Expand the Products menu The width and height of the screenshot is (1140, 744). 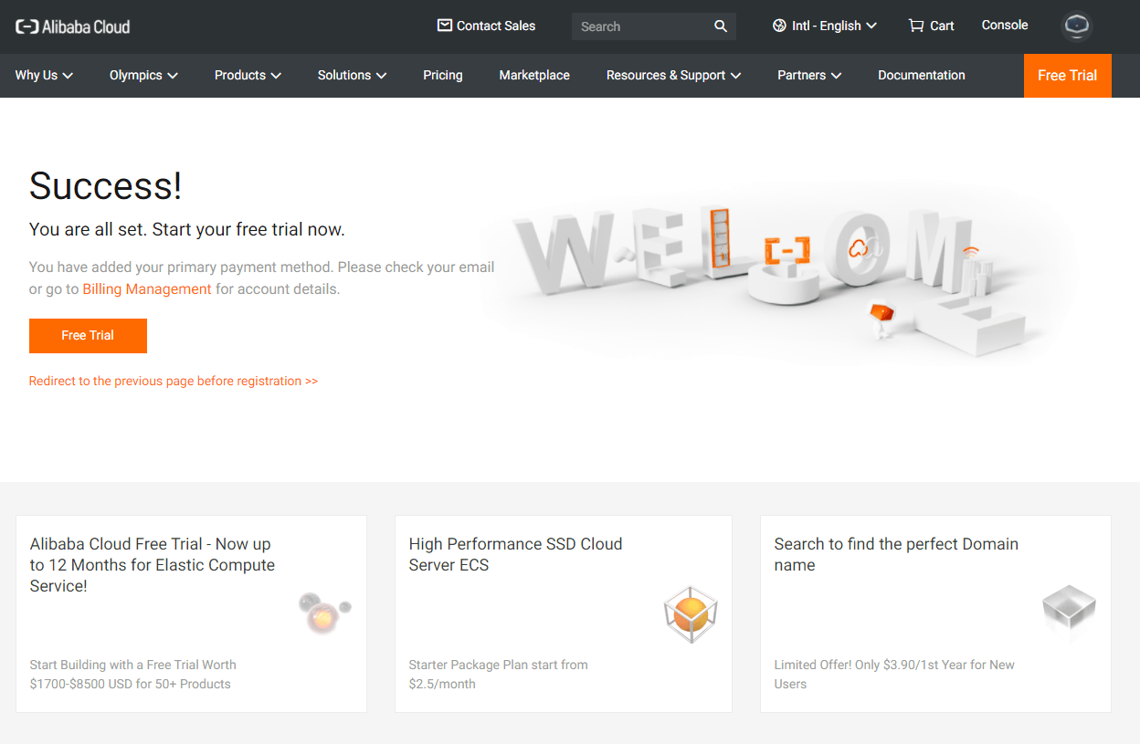[248, 76]
